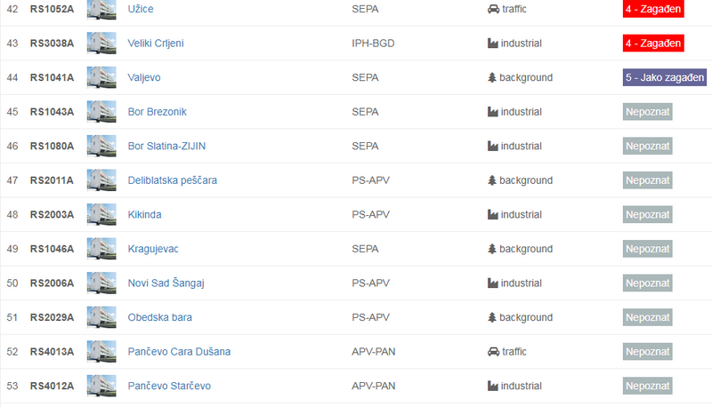Click the car icon for Pančevo Cara Dušana

pyautogui.click(x=493, y=352)
